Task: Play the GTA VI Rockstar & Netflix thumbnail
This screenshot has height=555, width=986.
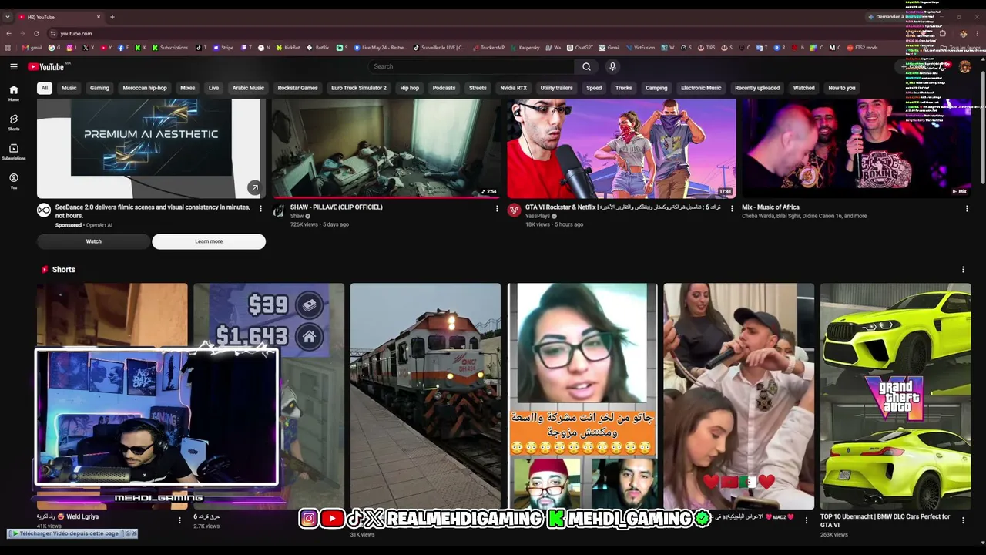Action: (x=621, y=149)
